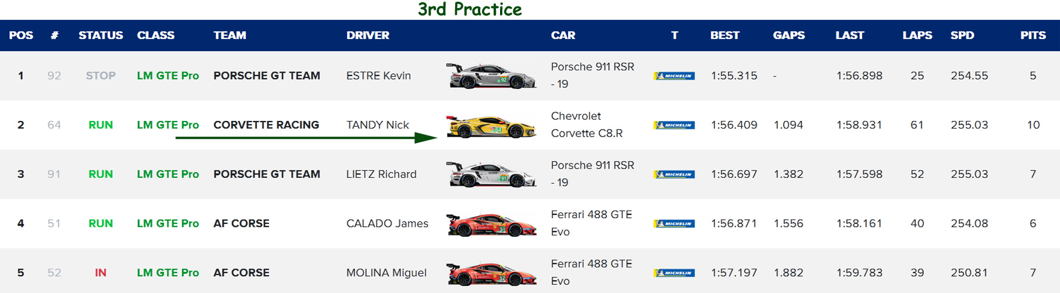Sort table by the POS column header
The height and width of the screenshot is (293, 1060).
21,35
